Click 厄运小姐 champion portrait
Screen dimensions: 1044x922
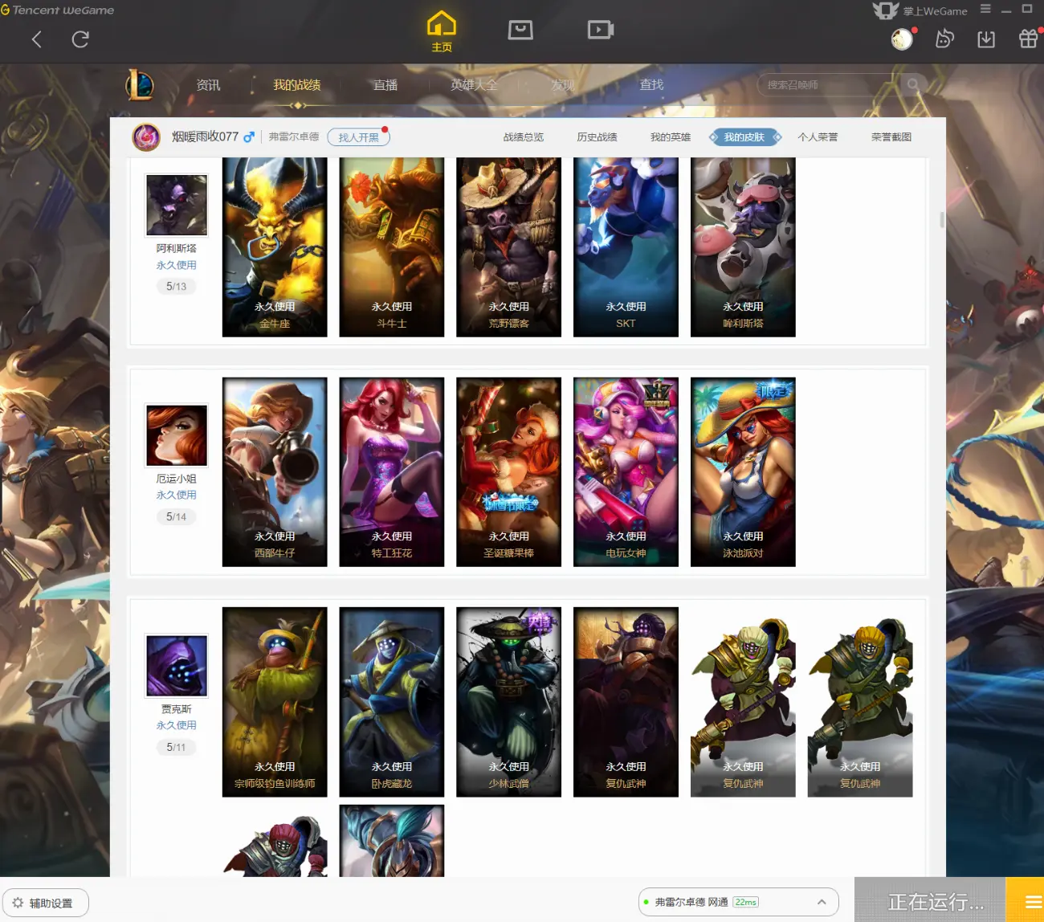pos(177,434)
